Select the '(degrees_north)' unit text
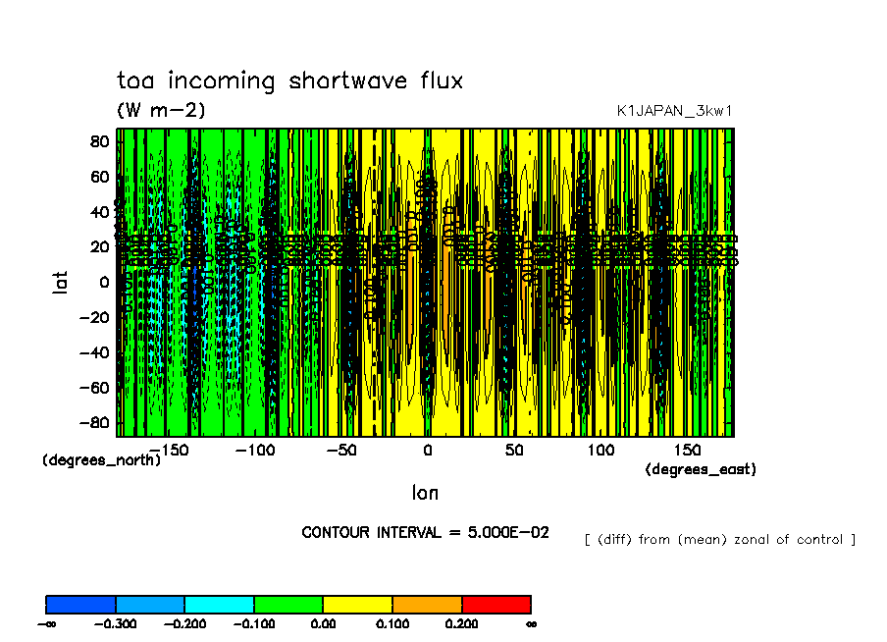Viewport: 887px width, 642px height. [x=101, y=459]
